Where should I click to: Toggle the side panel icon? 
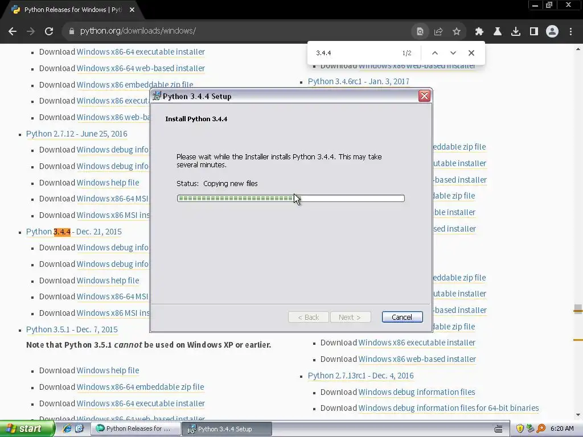click(534, 32)
